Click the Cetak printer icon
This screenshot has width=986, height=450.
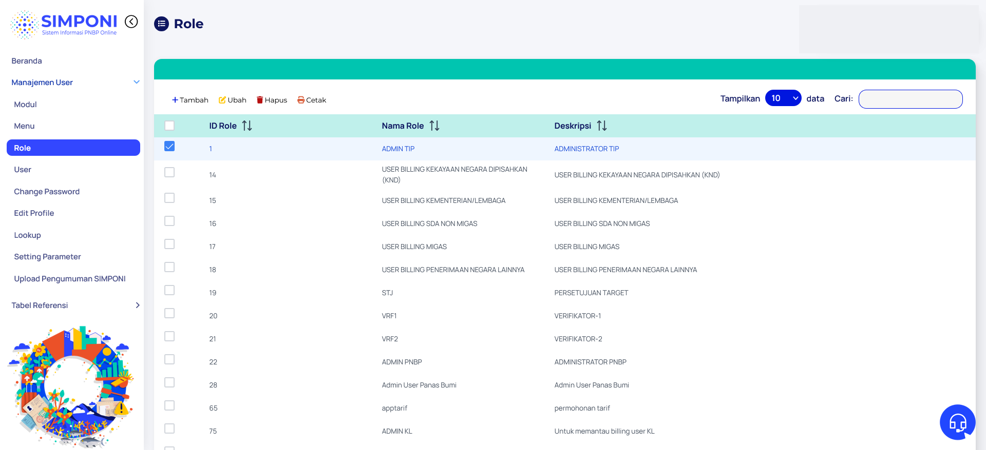[301, 100]
